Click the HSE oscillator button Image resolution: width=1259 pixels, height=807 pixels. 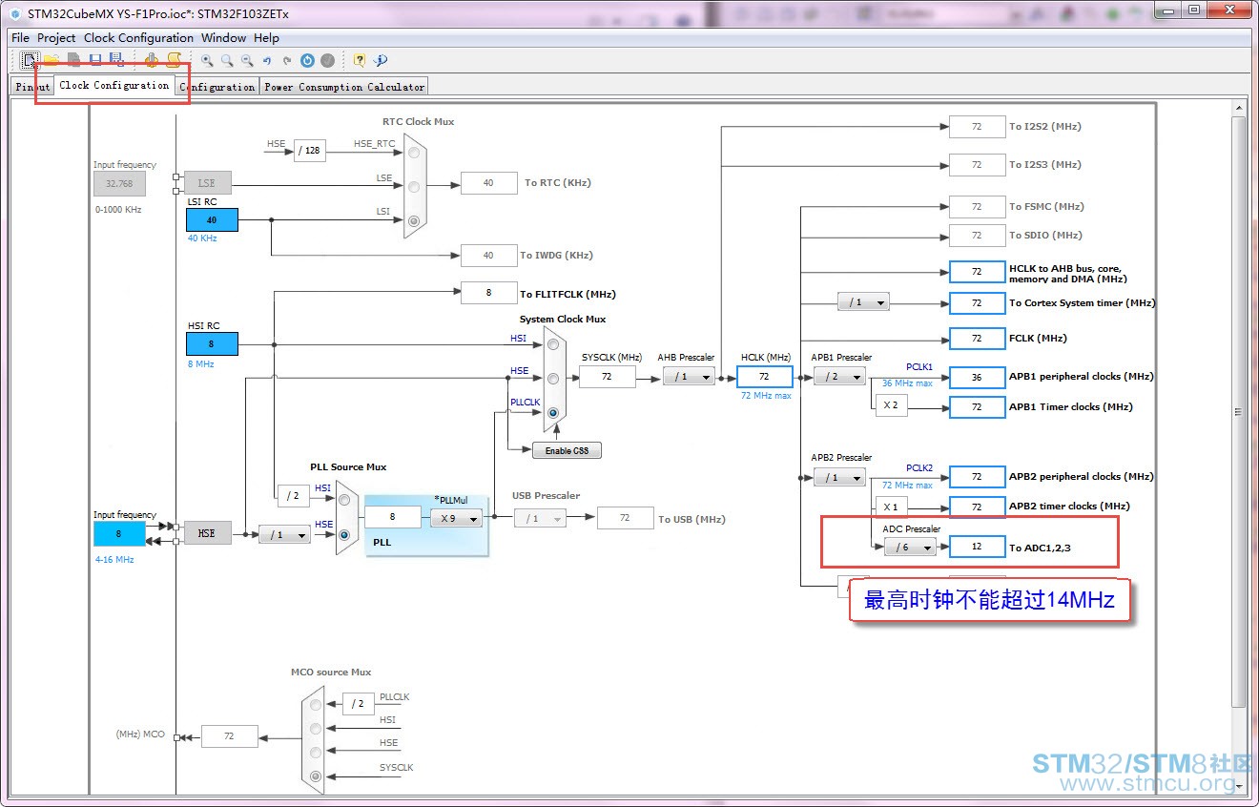tap(207, 533)
